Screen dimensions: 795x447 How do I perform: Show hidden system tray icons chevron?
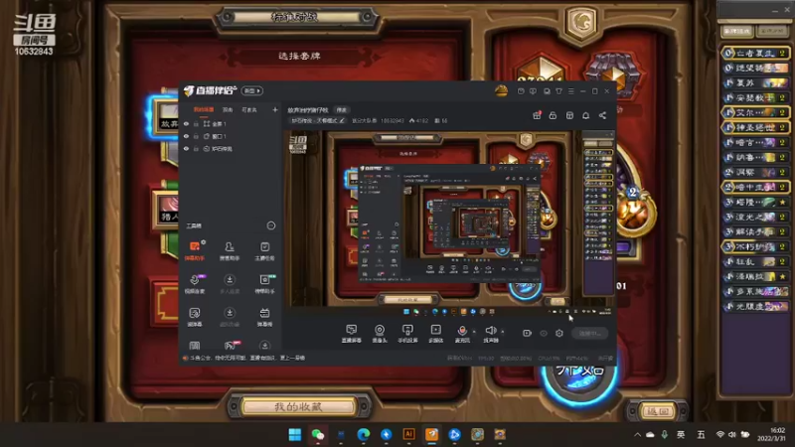pos(637,435)
